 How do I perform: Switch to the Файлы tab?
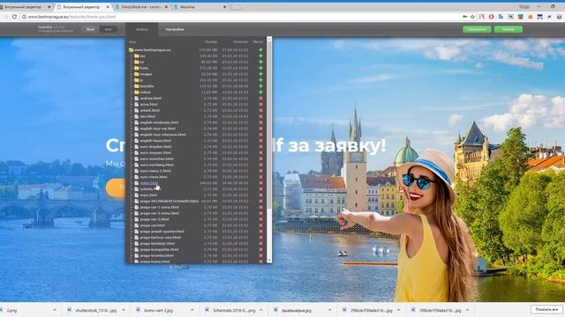pos(142,29)
